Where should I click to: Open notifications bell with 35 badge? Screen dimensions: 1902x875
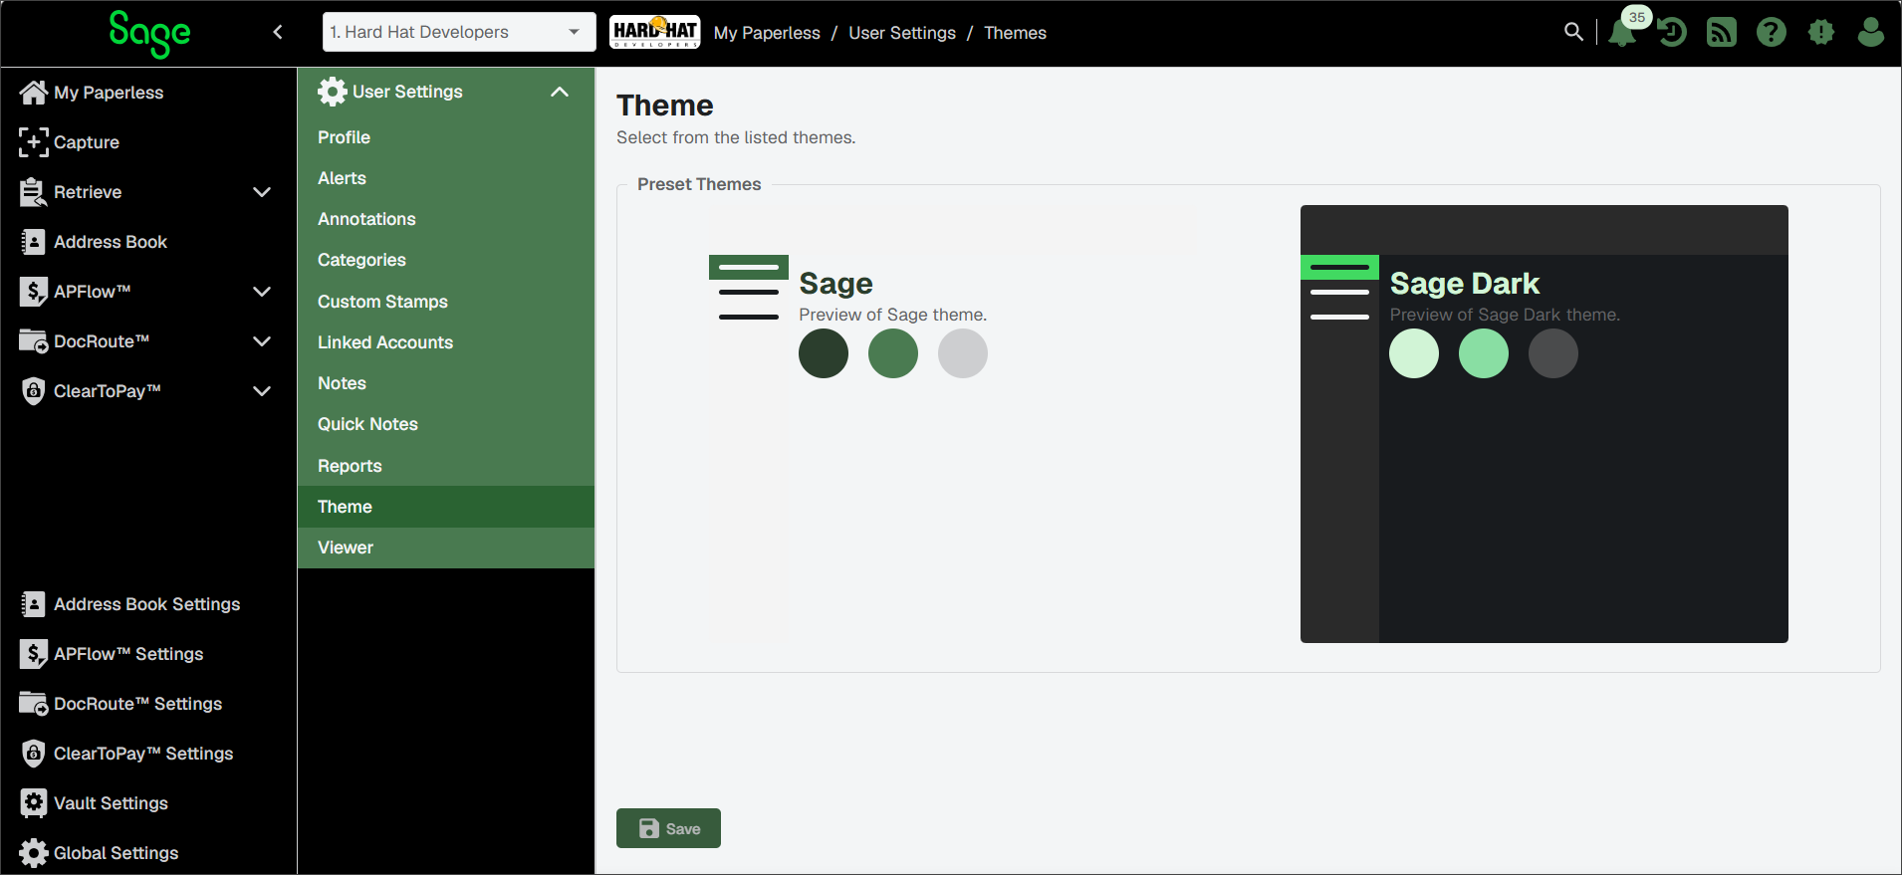coord(1623,32)
